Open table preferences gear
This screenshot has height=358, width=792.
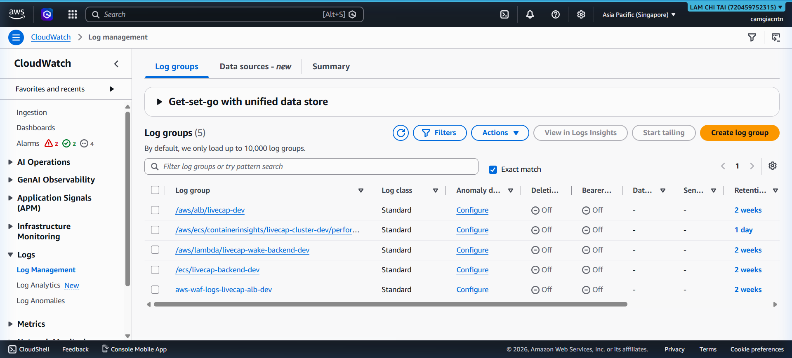click(773, 166)
